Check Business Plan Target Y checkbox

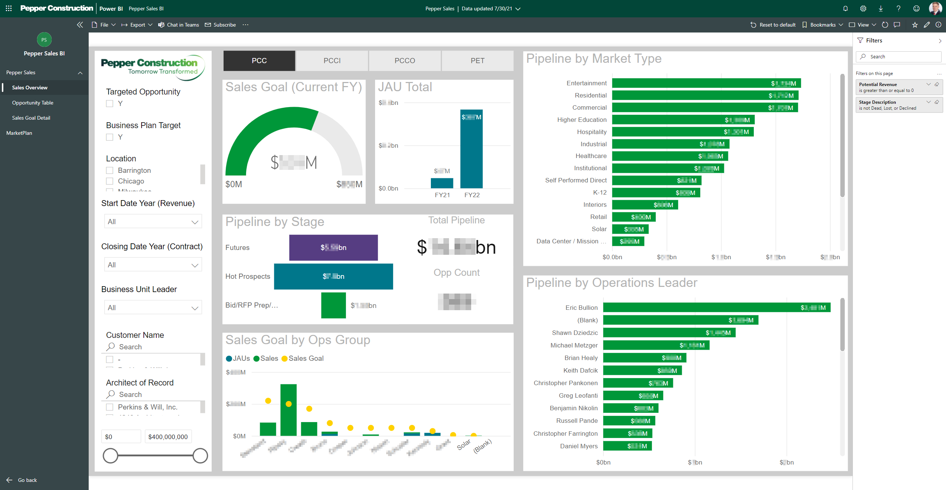pyautogui.click(x=110, y=137)
